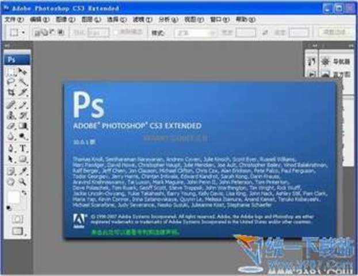Select the Move tool
Screen dimensions: 358x276
(23, 72)
